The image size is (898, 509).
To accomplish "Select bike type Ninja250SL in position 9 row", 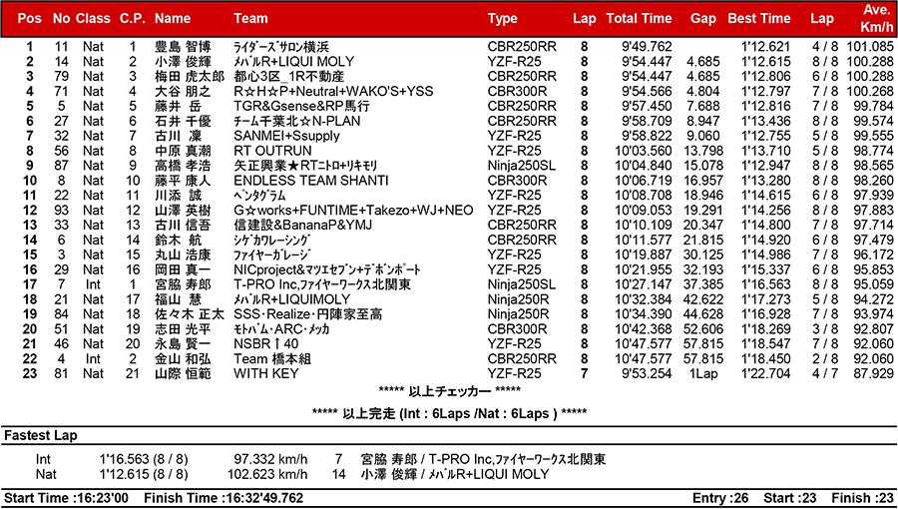I will [x=521, y=166].
